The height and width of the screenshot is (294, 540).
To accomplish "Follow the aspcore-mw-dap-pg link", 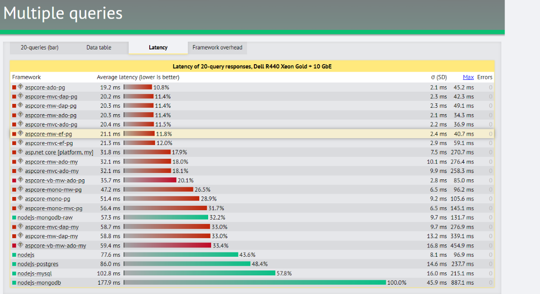I will coord(51,106).
